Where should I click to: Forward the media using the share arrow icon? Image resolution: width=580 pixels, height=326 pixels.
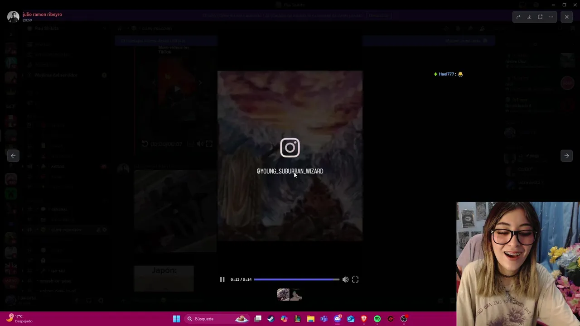click(518, 17)
